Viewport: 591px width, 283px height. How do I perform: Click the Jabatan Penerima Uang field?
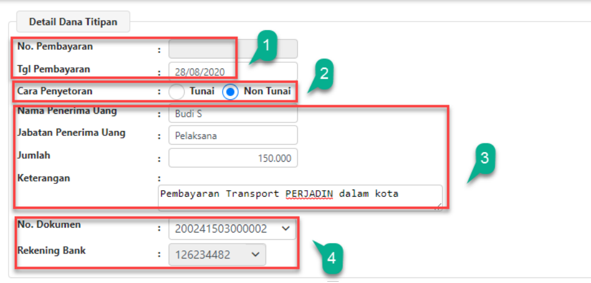pos(233,135)
